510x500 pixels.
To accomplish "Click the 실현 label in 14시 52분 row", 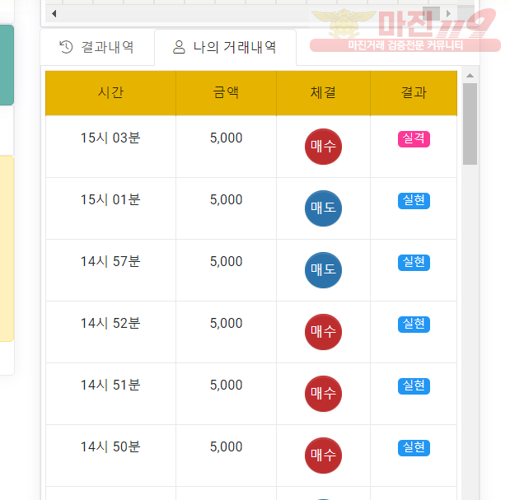I will (414, 325).
